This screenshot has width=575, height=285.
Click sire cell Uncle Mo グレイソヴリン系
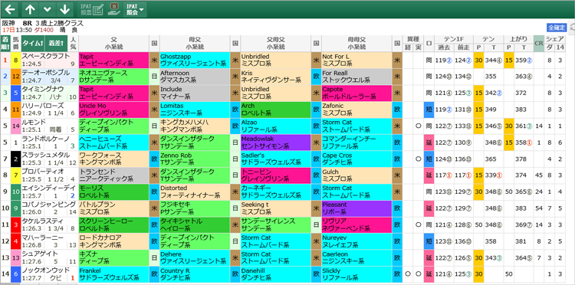(x=113, y=110)
